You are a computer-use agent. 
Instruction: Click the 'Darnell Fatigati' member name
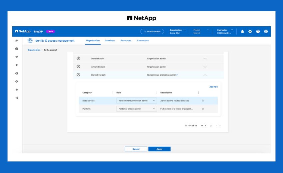(x=98, y=75)
